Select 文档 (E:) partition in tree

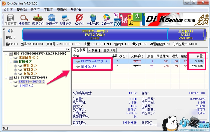click(30, 70)
